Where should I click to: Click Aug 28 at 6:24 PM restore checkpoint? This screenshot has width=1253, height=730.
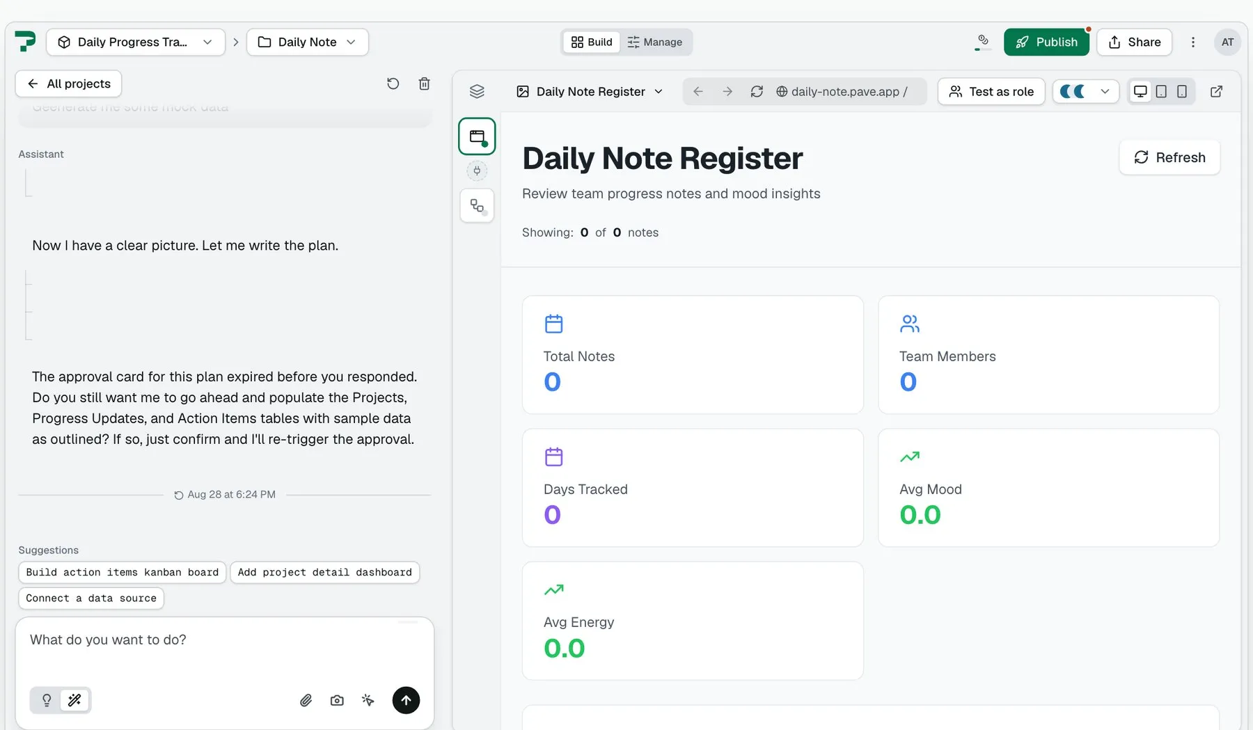(x=225, y=494)
